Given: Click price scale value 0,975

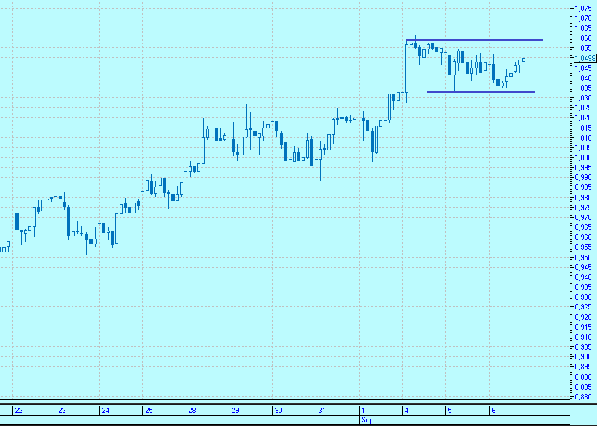Looking at the screenshot, I should (x=583, y=208).
